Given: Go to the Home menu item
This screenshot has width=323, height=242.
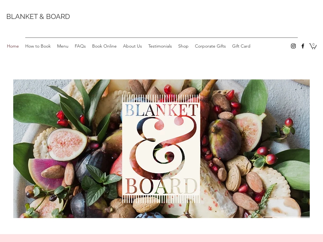Looking at the screenshot, I should pos(13,46).
